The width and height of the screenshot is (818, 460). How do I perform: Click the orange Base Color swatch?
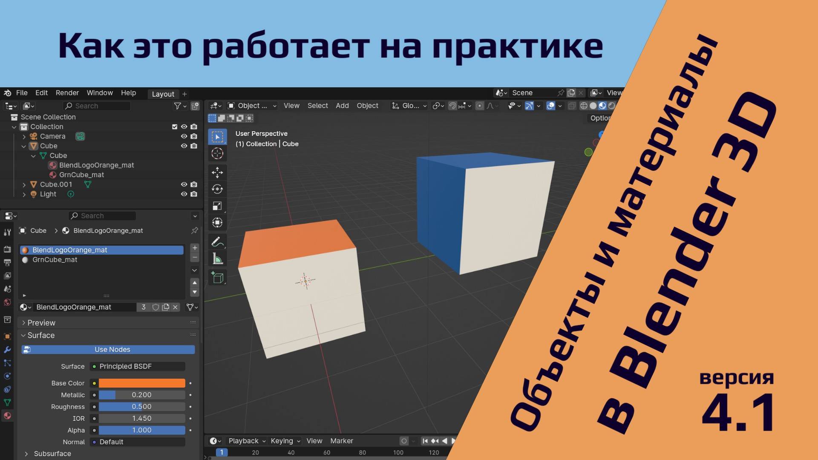tap(142, 383)
